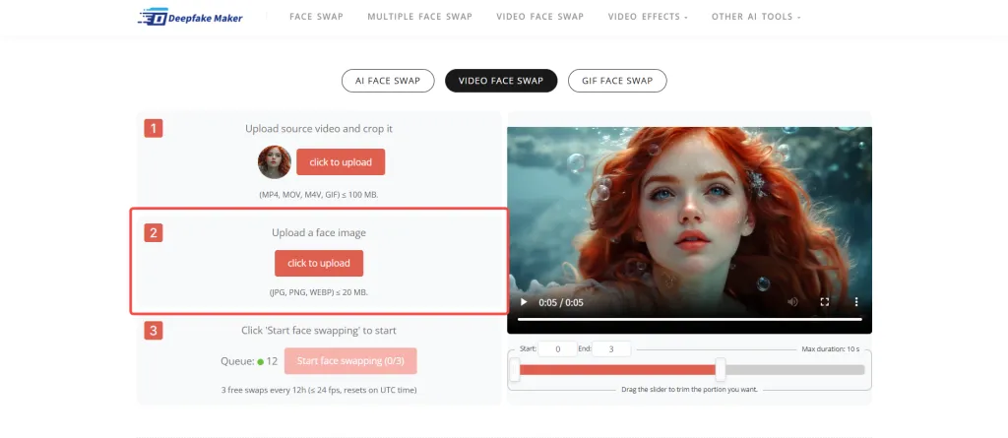Click the '0:05 / 0:05' time display
The image size is (1008, 438).
[561, 302]
